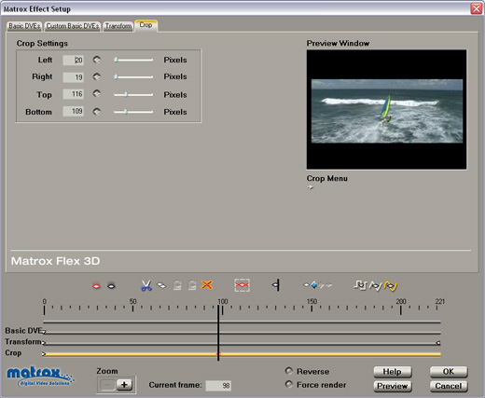
Task: Click the Preview button
Action: tap(393, 386)
